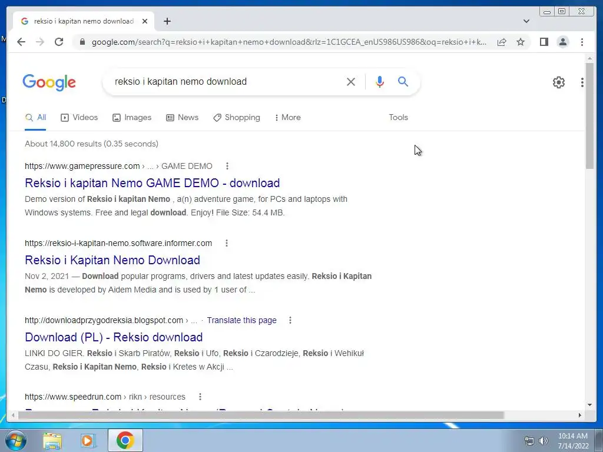Open Windows Explorer from the taskbar
Screen dimensions: 603x452
click(x=52, y=440)
